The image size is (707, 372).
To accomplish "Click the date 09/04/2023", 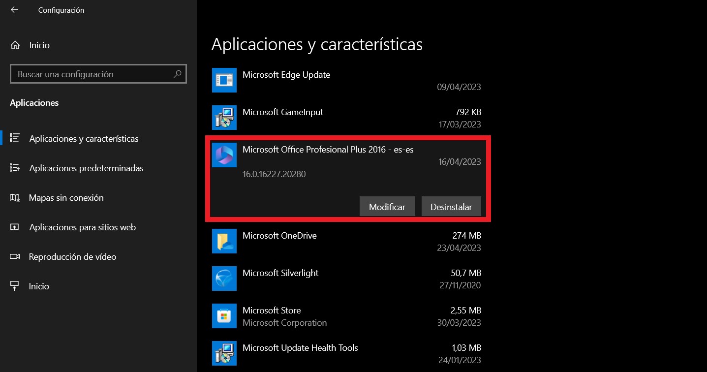I will pos(459,87).
